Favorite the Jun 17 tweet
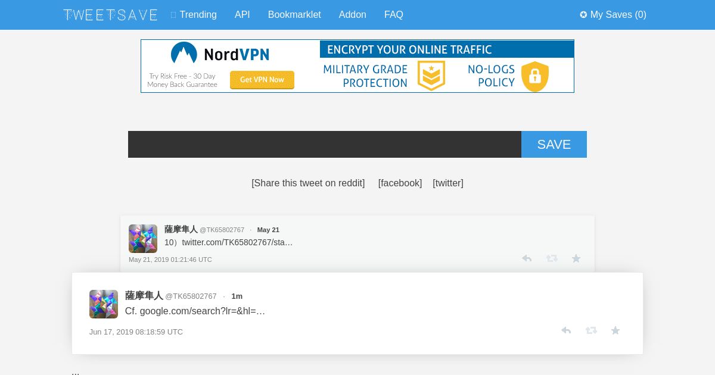The width and height of the screenshot is (715, 375). [615, 330]
